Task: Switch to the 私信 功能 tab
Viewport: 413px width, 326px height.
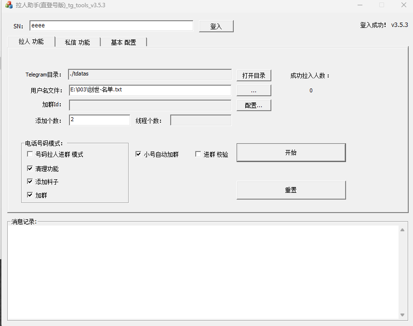Action: coord(77,42)
